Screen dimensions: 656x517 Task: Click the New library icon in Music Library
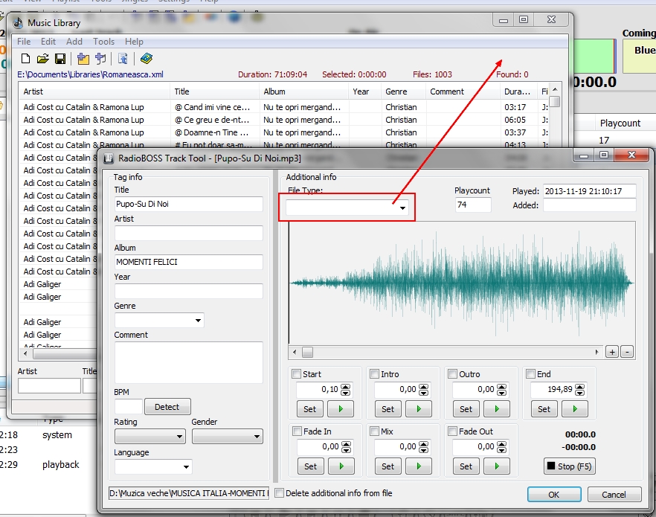click(x=25, y=59)
